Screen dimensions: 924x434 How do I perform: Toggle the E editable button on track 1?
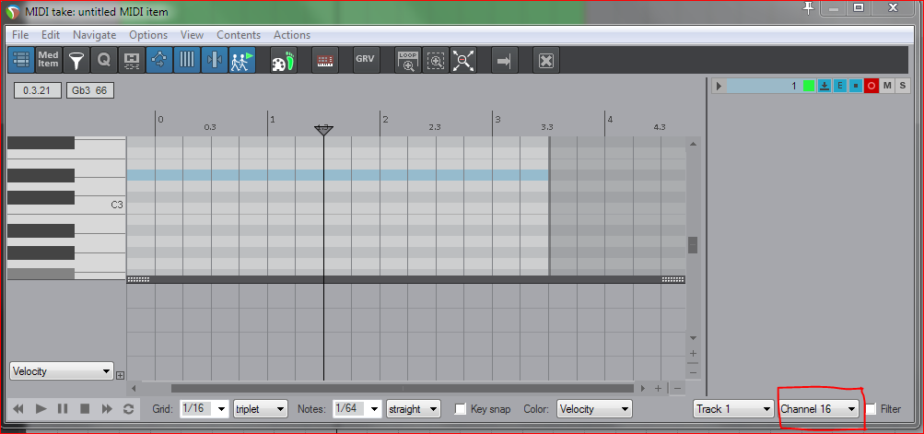pyautogui.click(x=840, y=86)
